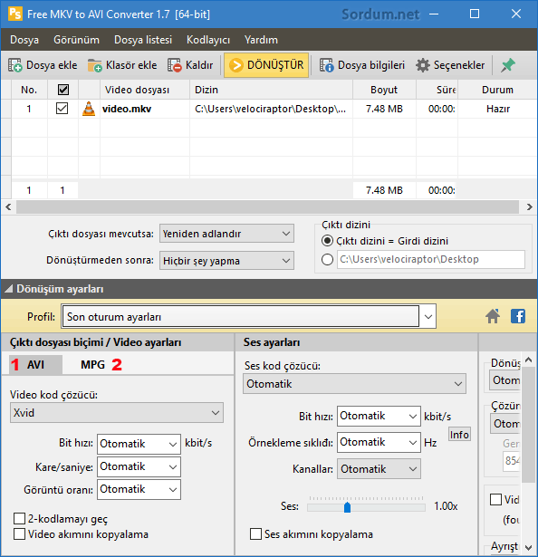Click the Profil Son oturum ayarları field
Screen dimensions: 538x557
(x=241, y=316)
